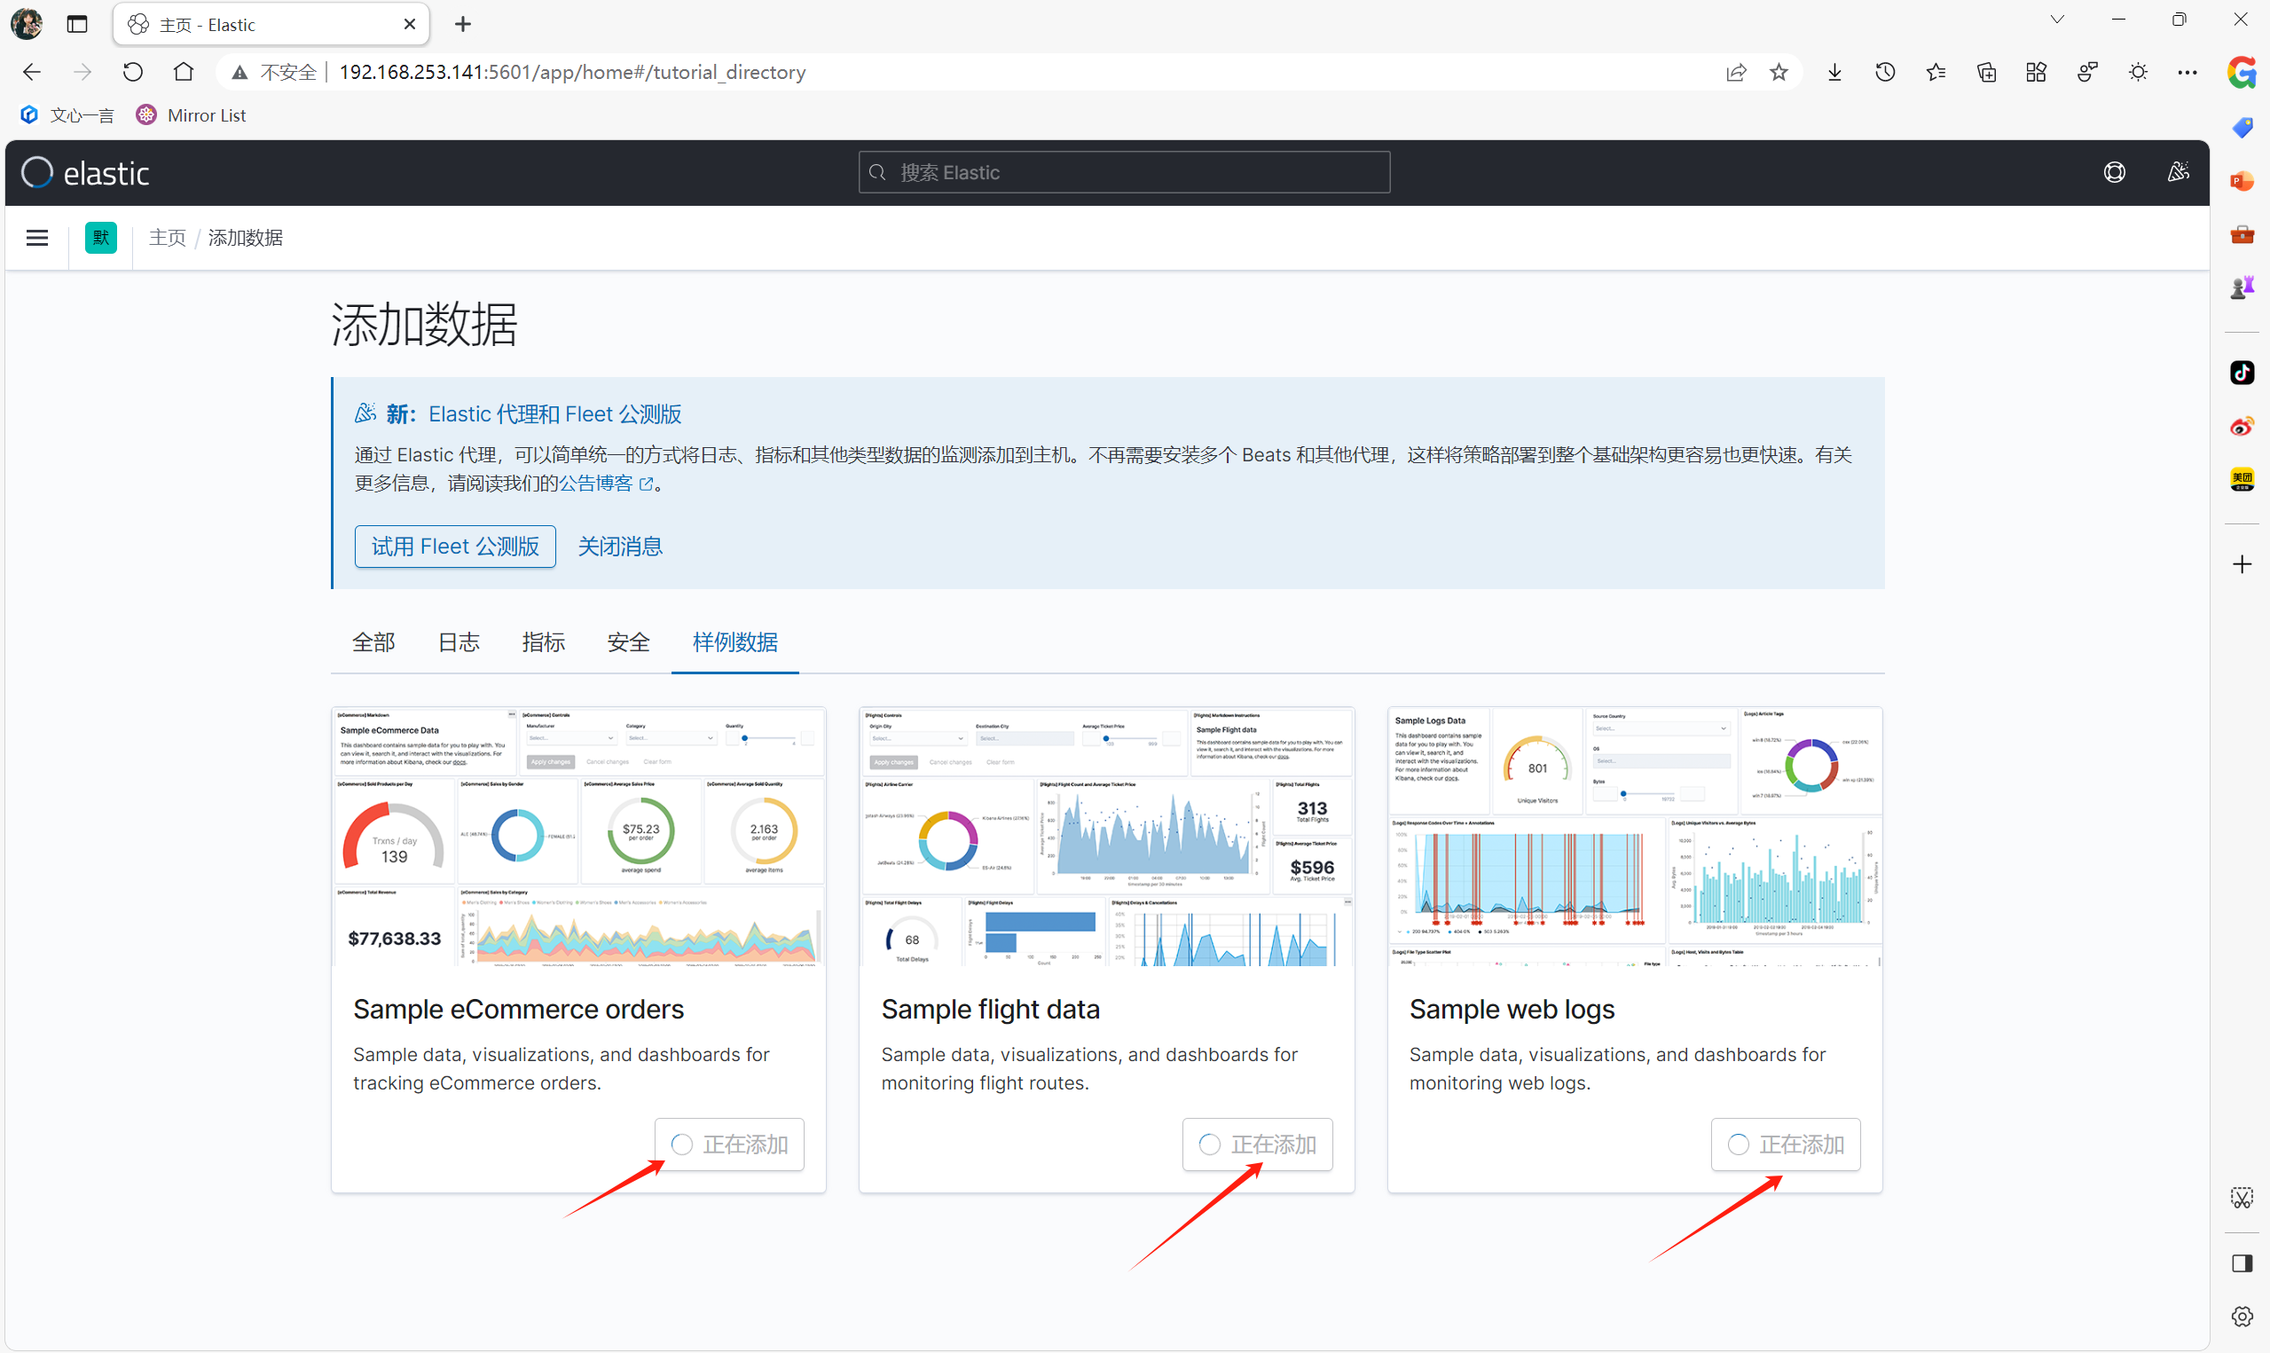The width and height of the screenshot is (2270, 1353).
Task: Open collections icon in browser toolbar
Action: (x=1987, y=72)
